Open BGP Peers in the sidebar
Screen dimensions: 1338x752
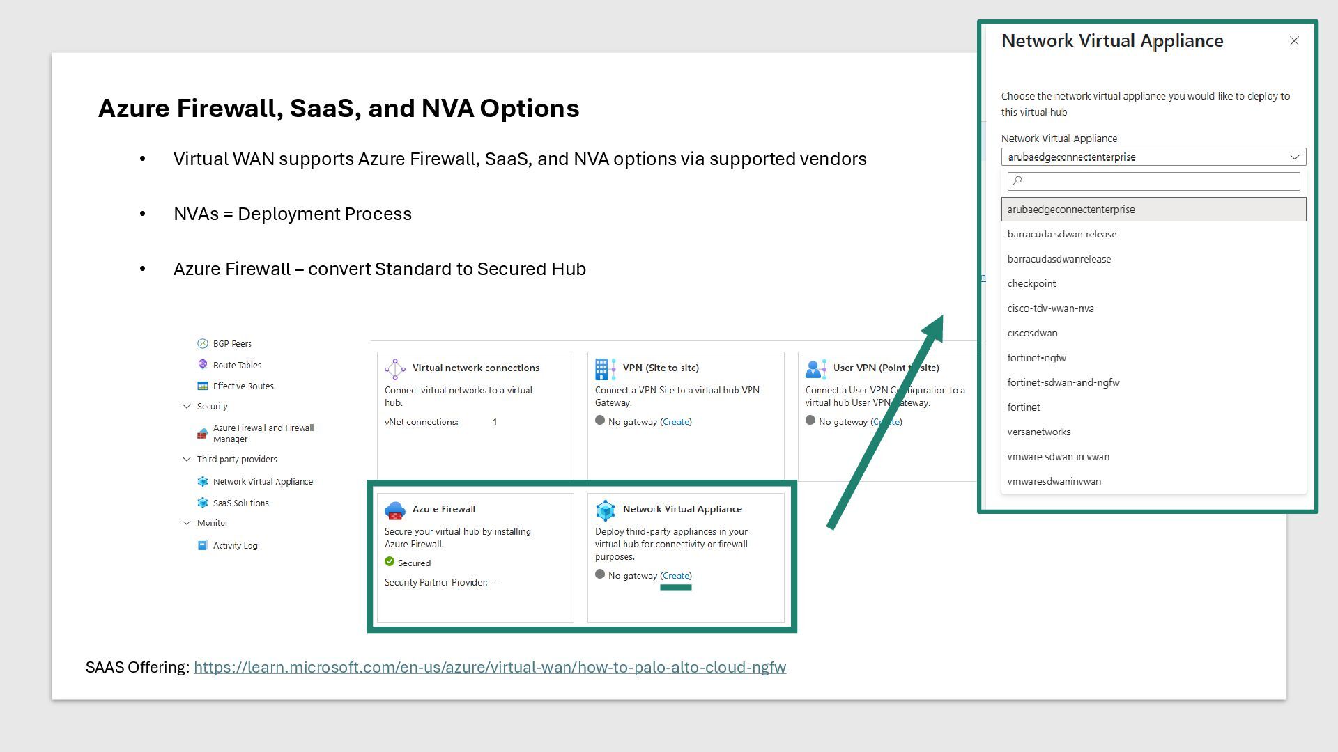click(232, 343)
